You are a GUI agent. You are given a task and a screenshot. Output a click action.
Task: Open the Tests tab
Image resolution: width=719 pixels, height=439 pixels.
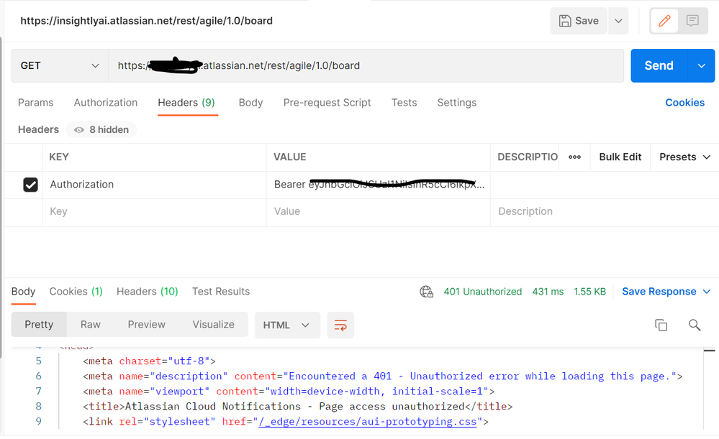pos(404,103)
